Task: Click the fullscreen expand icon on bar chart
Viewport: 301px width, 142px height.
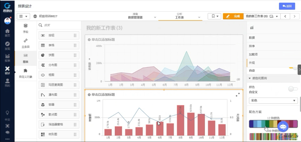Action: [238, 95]
